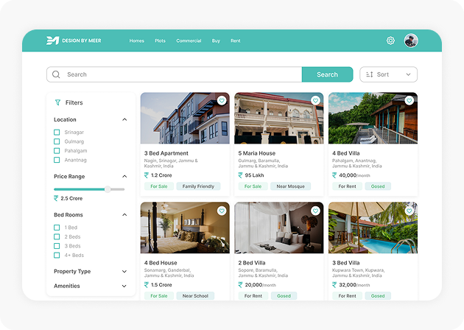Screen dimensions: 464x330
Task: Favorite the 4 Bed Villa listing
Action: tap(409, 101)
